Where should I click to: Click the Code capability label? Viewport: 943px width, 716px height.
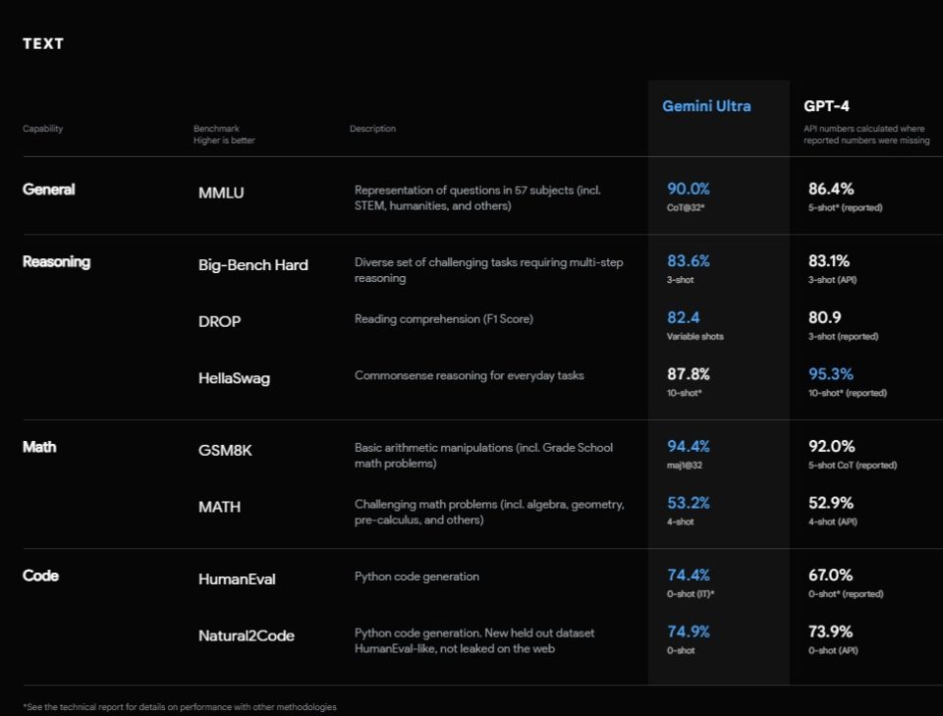pos(40,576)
